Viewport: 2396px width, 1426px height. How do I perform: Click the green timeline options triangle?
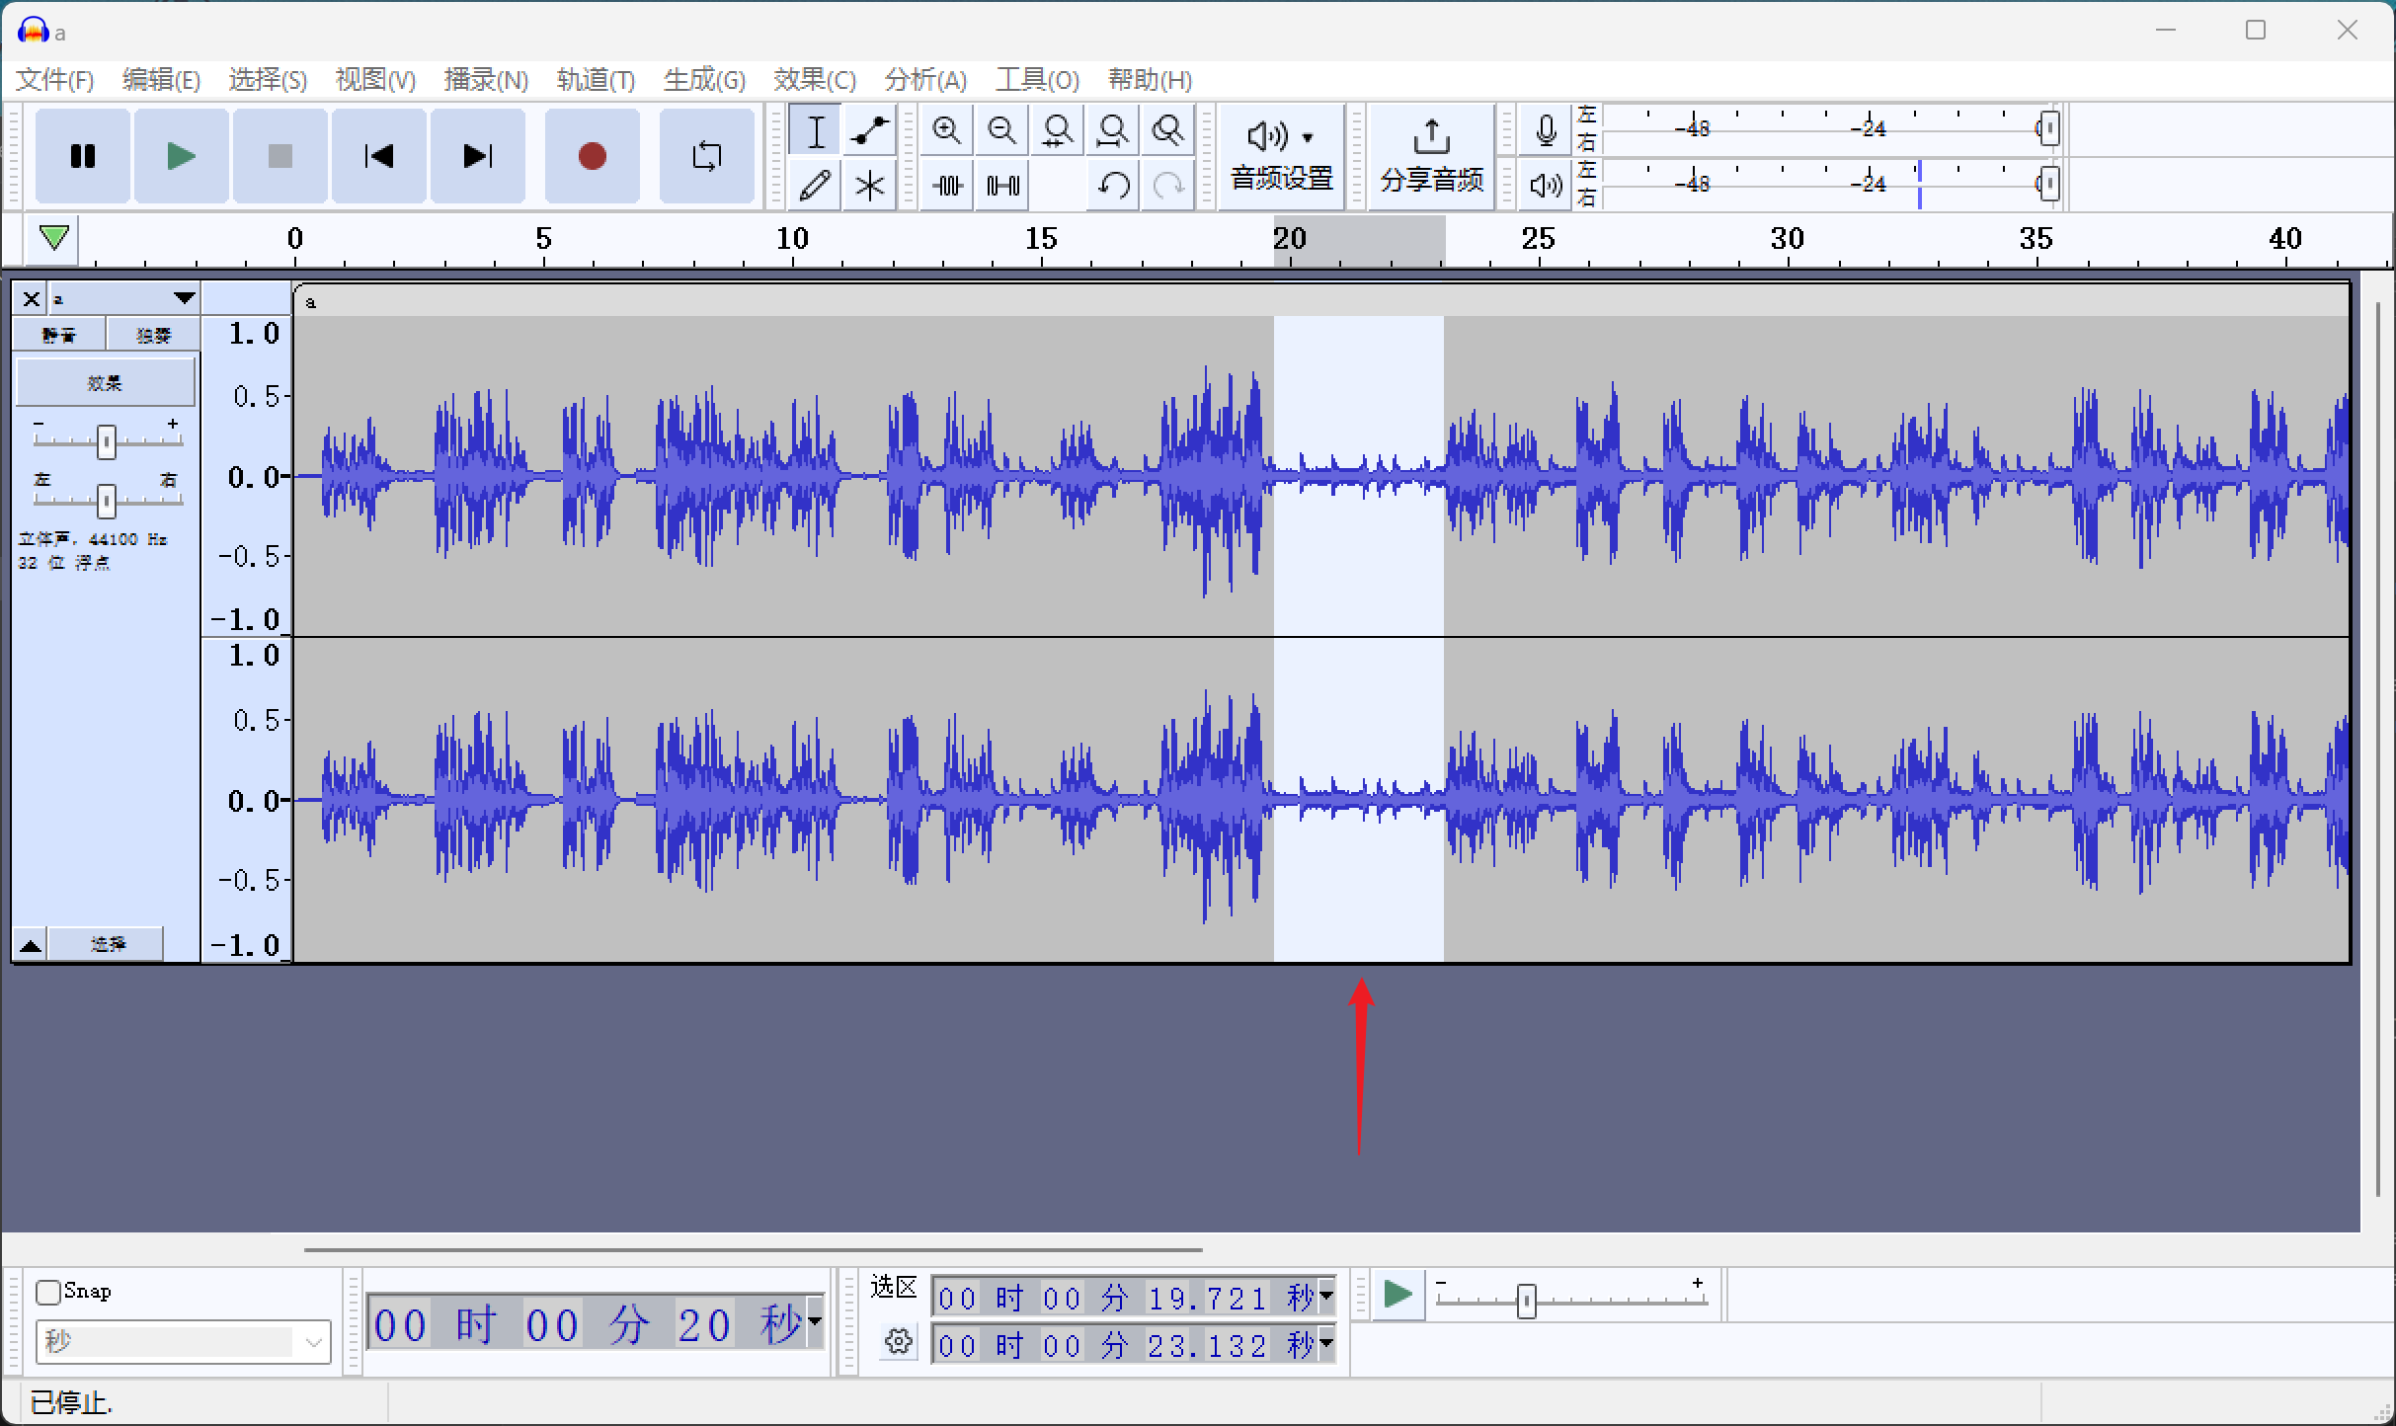coord(53,238)
